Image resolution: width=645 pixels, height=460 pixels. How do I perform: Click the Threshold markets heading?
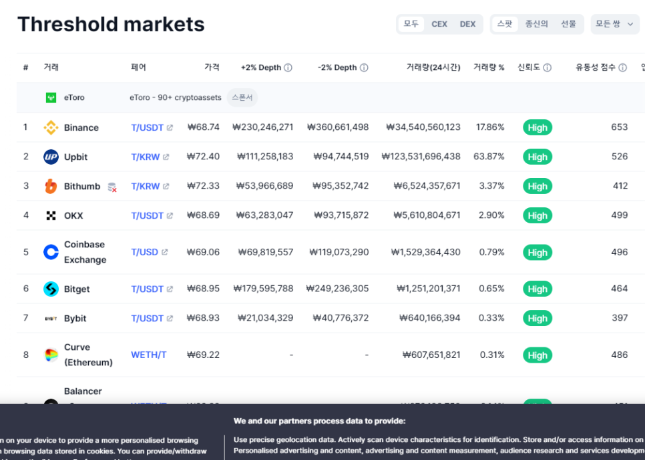click(x=111, y=24)
